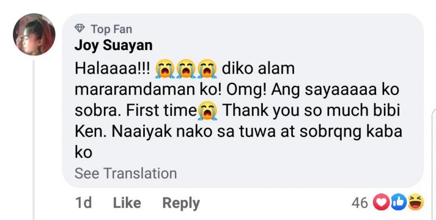Click See Translation under the comment
The height and width of the screenshot is (220, 436).
click(x=126, y=174)
